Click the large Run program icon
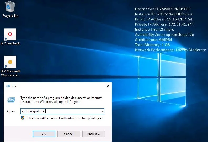The image size is (208, 142). pyautogui.click(x=11, y=100)
